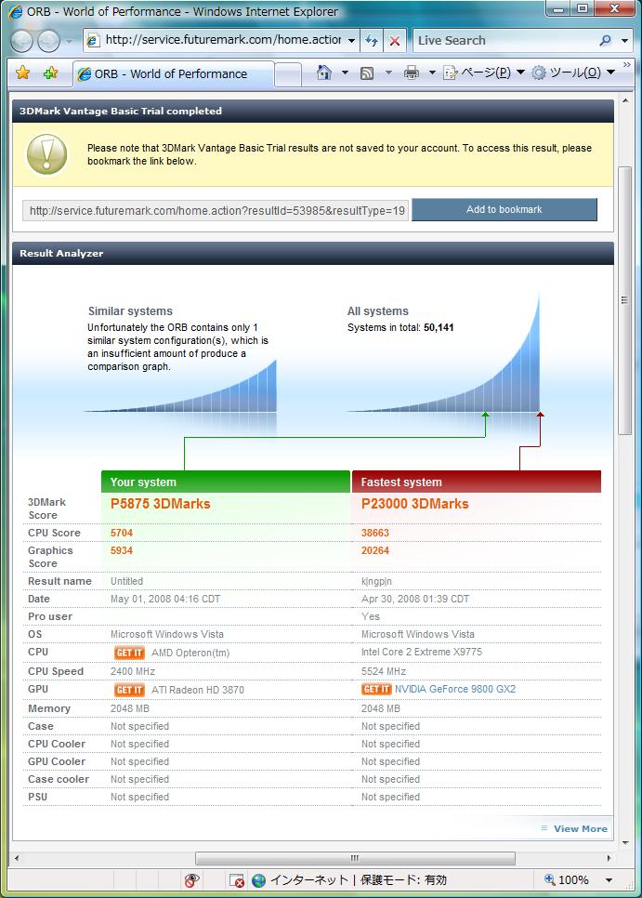
Task: Click the horizontal scrollbar thumb
Action: coord(355,858)
